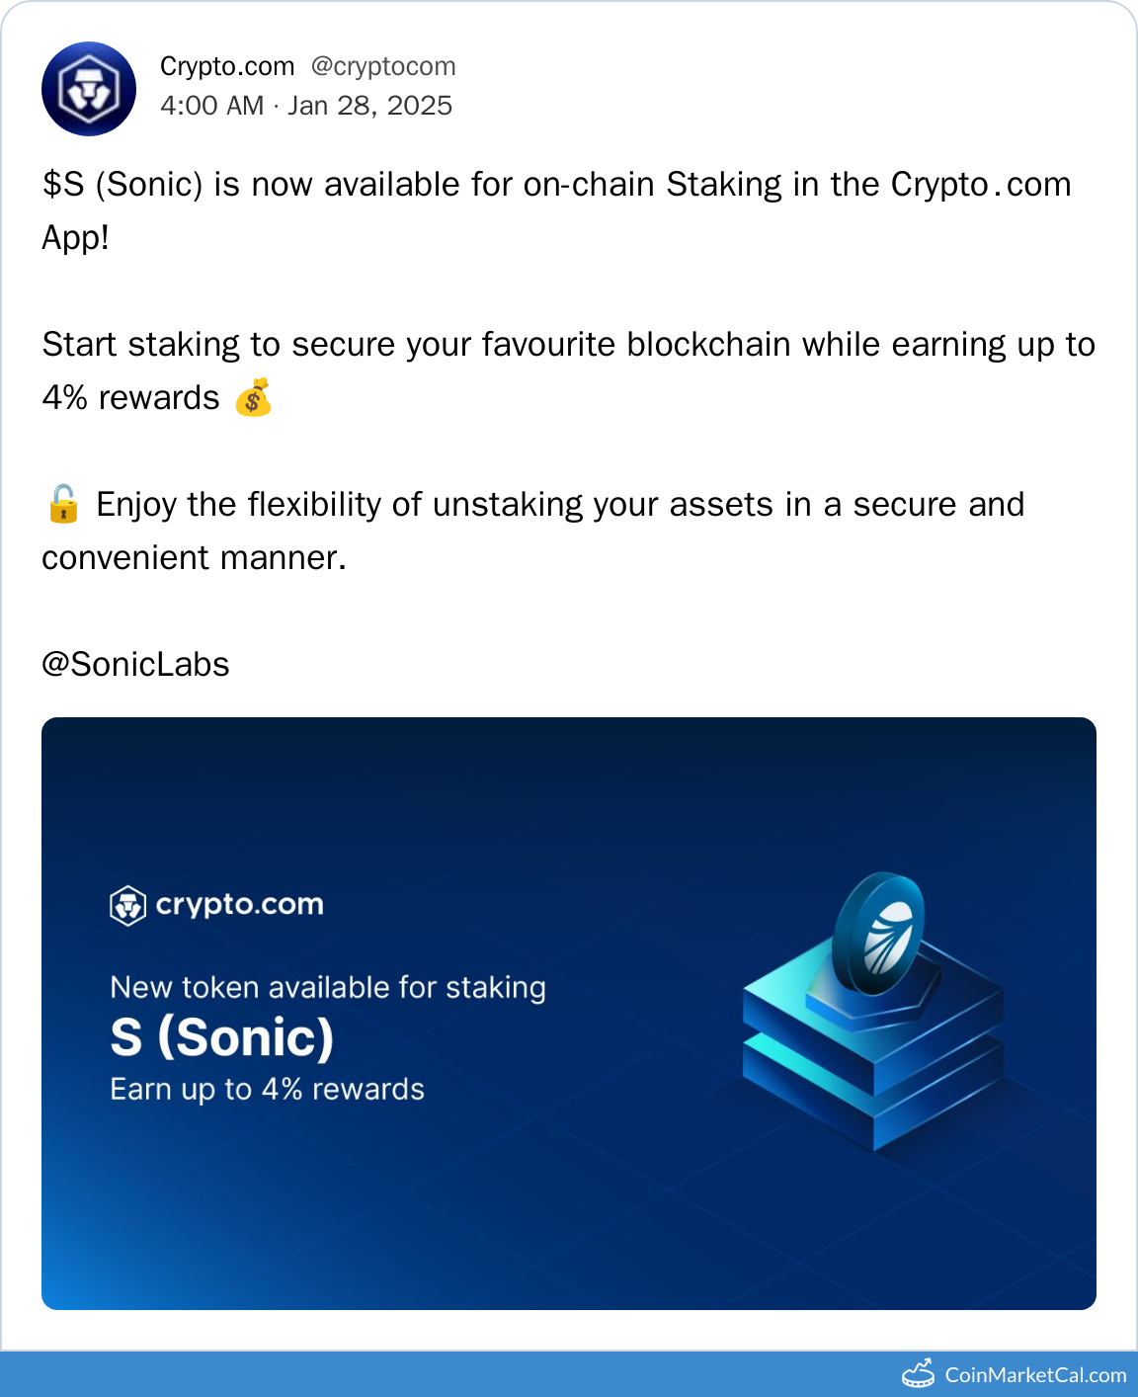Open the 4:00 AM Jan 28 timestamp
The width and height of the screenshot is (1138, 1397).
tap(306, 106)
